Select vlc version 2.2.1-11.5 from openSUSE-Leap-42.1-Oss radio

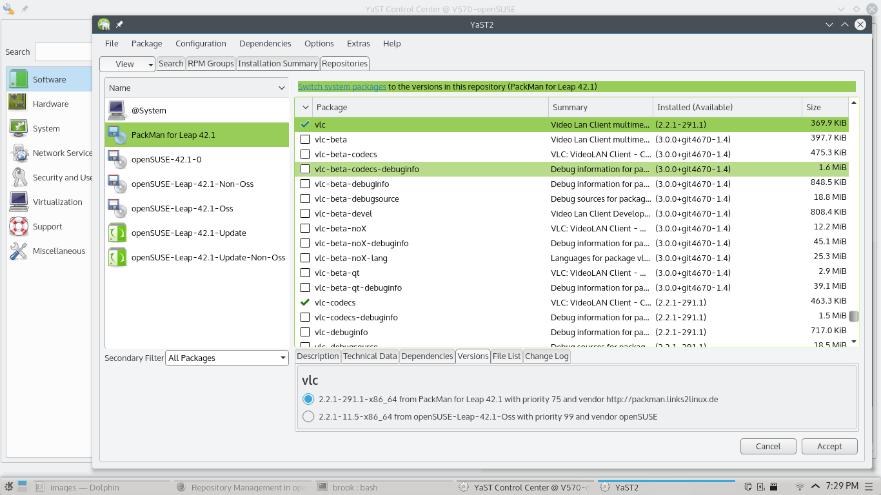pos(308,416)
